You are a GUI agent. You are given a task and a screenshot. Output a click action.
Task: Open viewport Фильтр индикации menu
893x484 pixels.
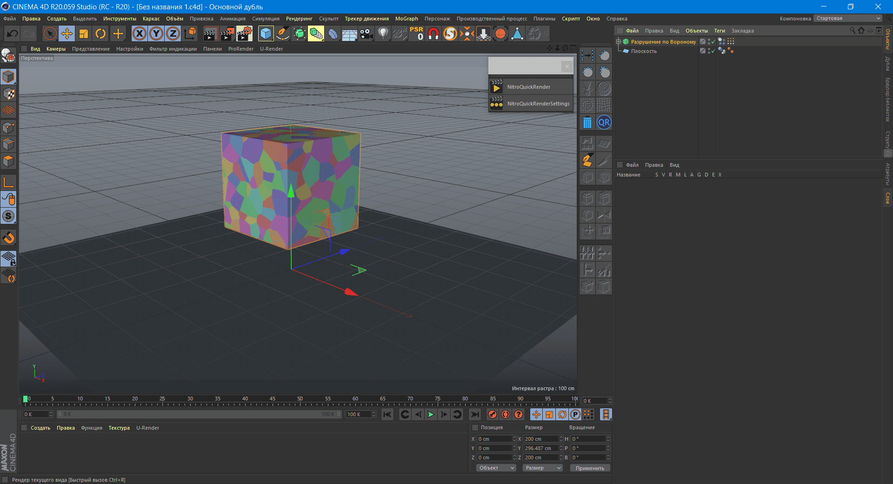click(173, 49)
